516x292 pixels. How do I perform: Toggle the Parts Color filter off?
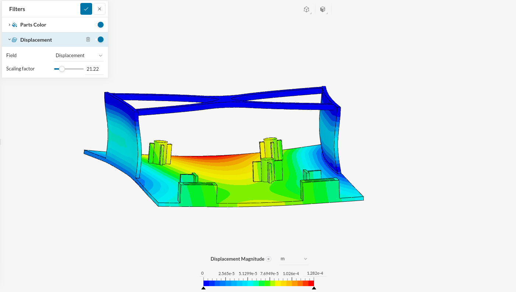(x=99, y=25)
